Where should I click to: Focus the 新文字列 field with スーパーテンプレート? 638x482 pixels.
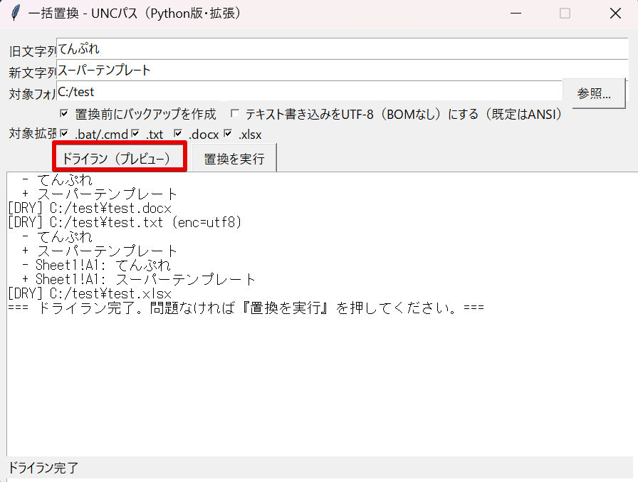point(342,70)
